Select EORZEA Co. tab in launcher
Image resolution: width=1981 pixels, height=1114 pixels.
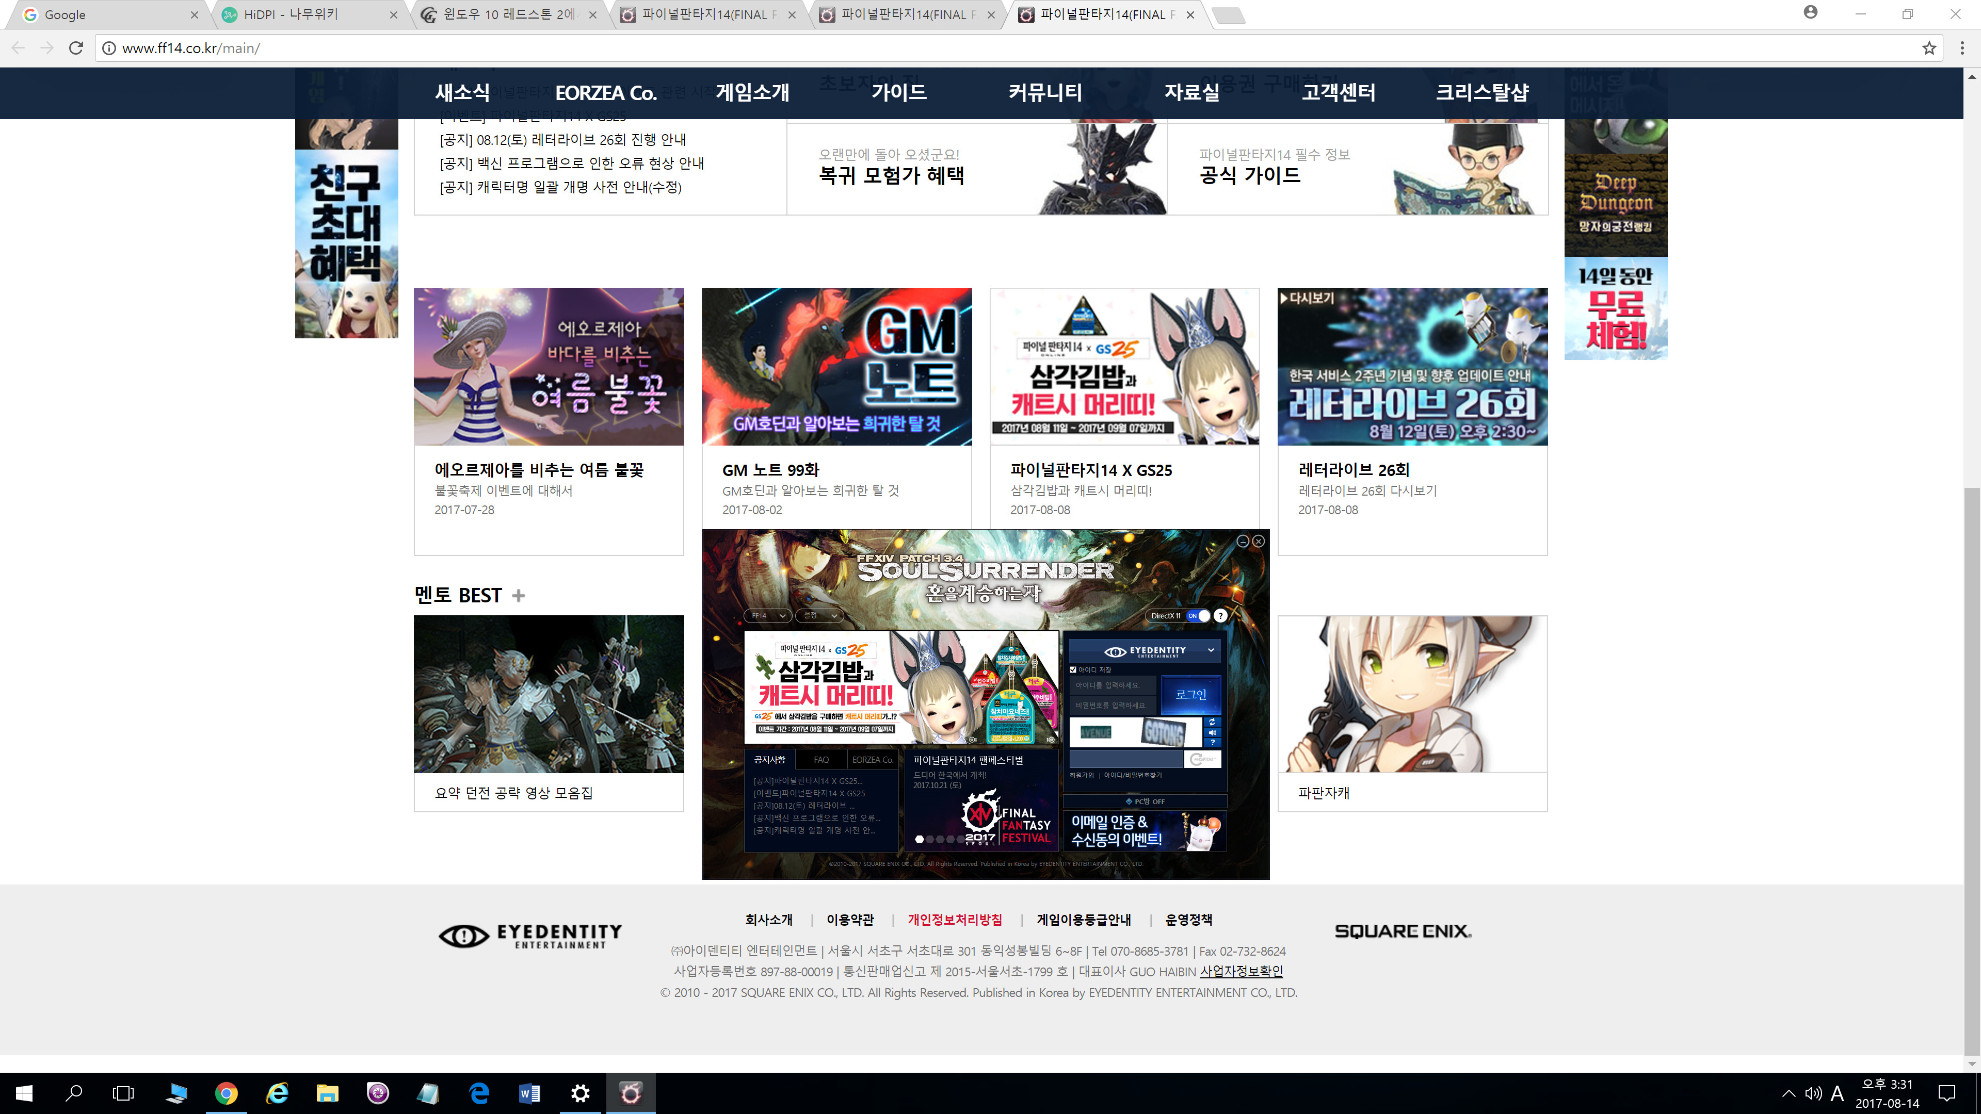point(873,760)
